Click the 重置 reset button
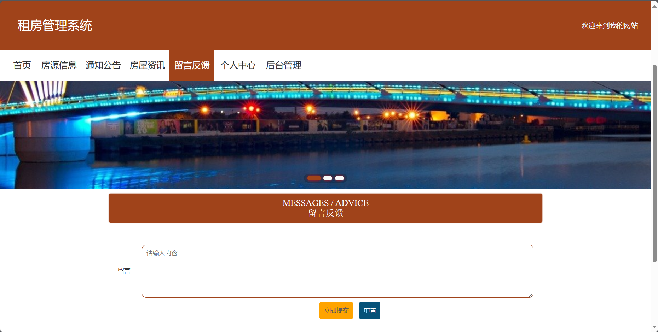Screen dimensions: 658x332 click(x=370, y=310)
